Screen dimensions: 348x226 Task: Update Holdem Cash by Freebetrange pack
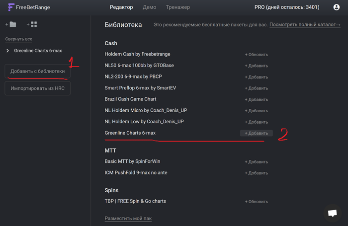(256, 55)
